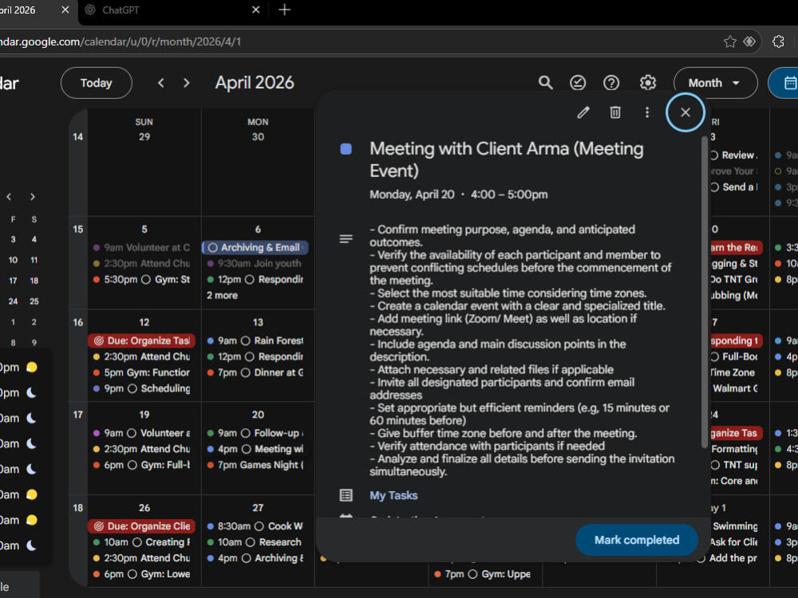Open the My Tasks list link
798x598 pixels.
[x=393, y=495]
